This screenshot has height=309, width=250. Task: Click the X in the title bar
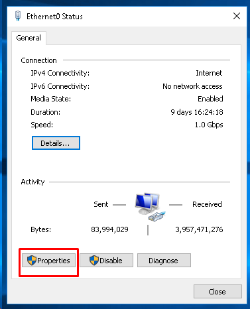point(237,16)
